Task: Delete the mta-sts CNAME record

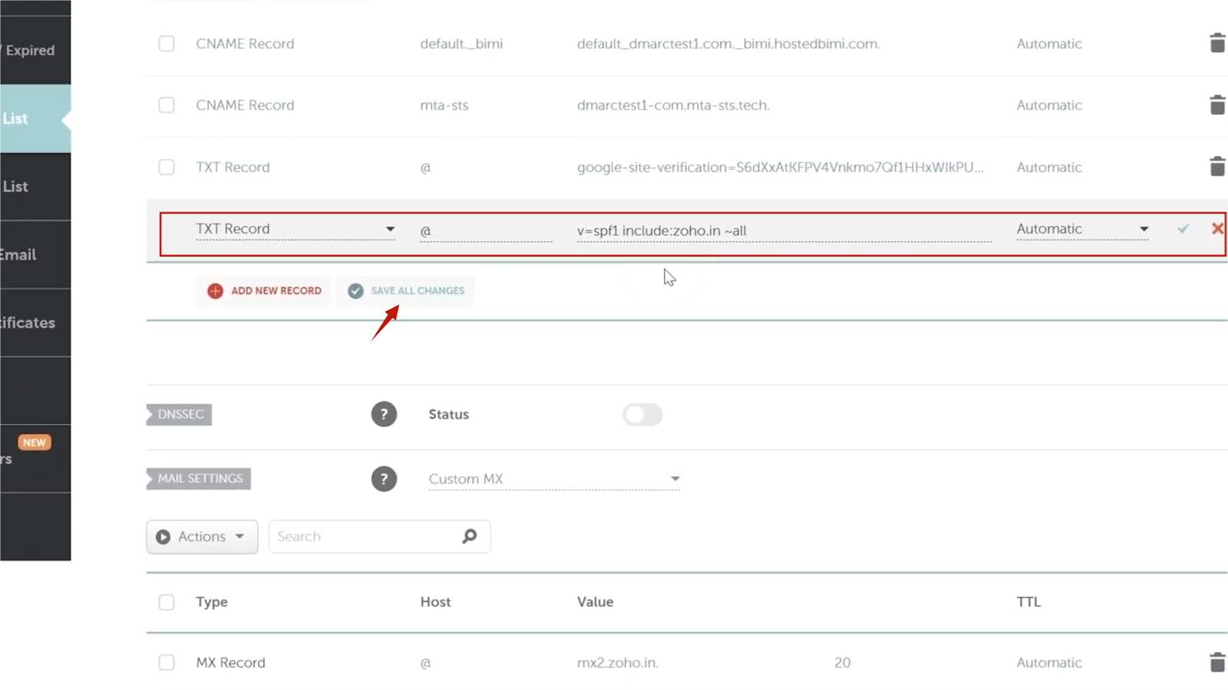Action: tap(1216, 104)
